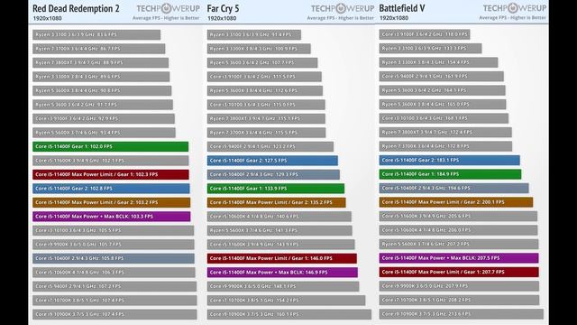Select the Core i5-10400F 105.8 FPS bar
The height and width of the screenshot is (325, 577).
click(114, 259)
